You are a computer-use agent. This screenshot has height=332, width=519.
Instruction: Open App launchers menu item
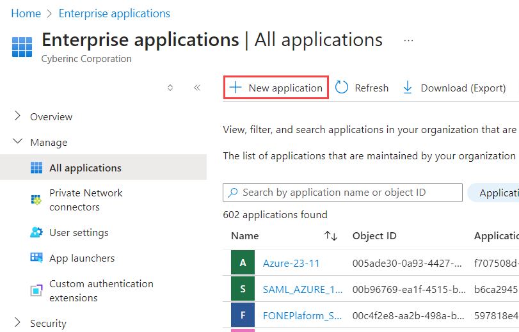[x=82, y=258]
